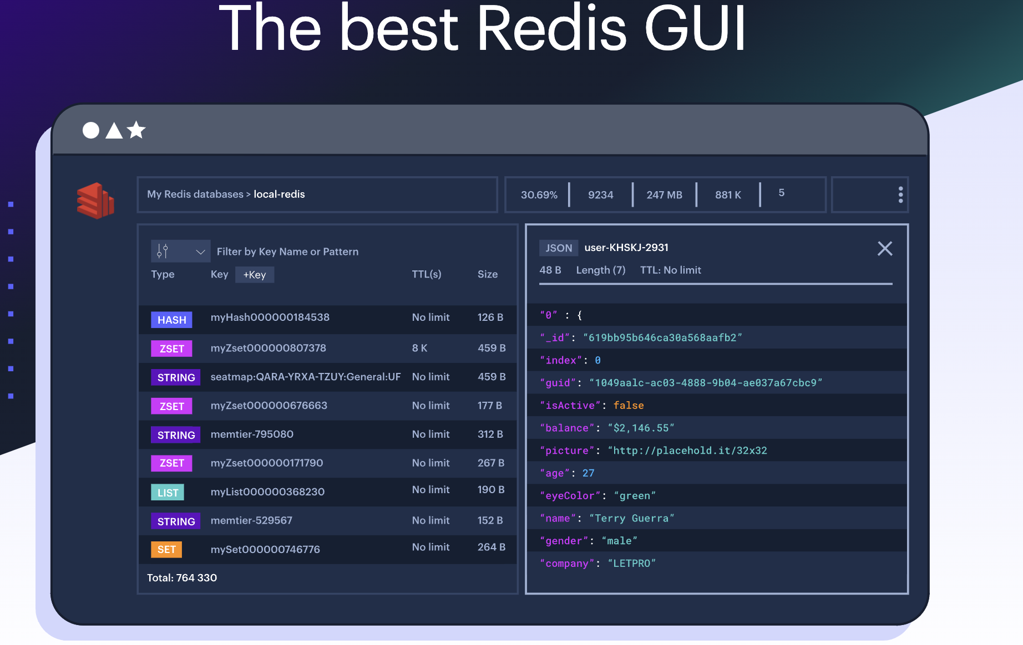Screen dimensions: 1023x645
Task: Click local-redis in the breadcrumb
Action: [x=279, y=194]
